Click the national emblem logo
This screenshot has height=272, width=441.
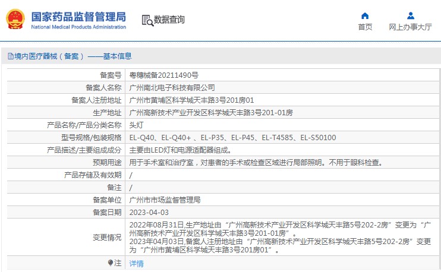[15, 19]
